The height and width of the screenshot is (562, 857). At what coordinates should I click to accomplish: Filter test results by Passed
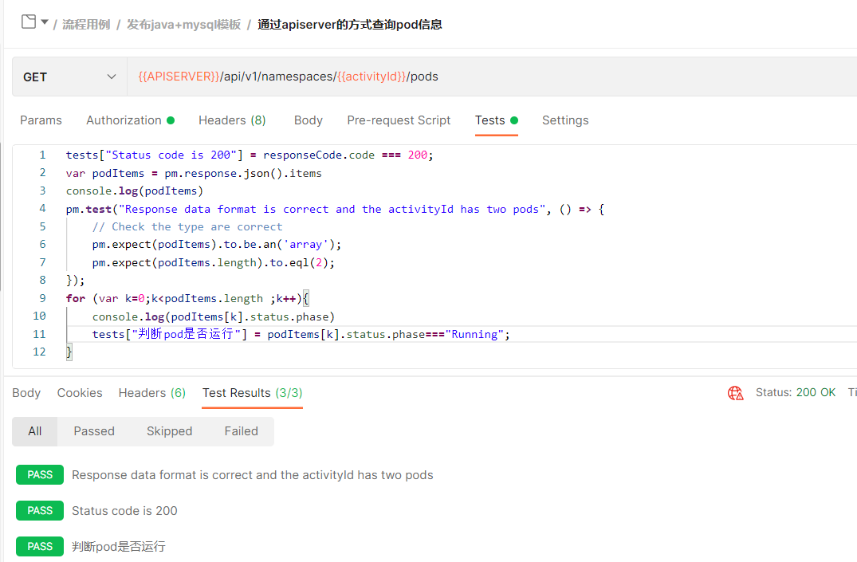pyautogui.click(x=94, y=431)
